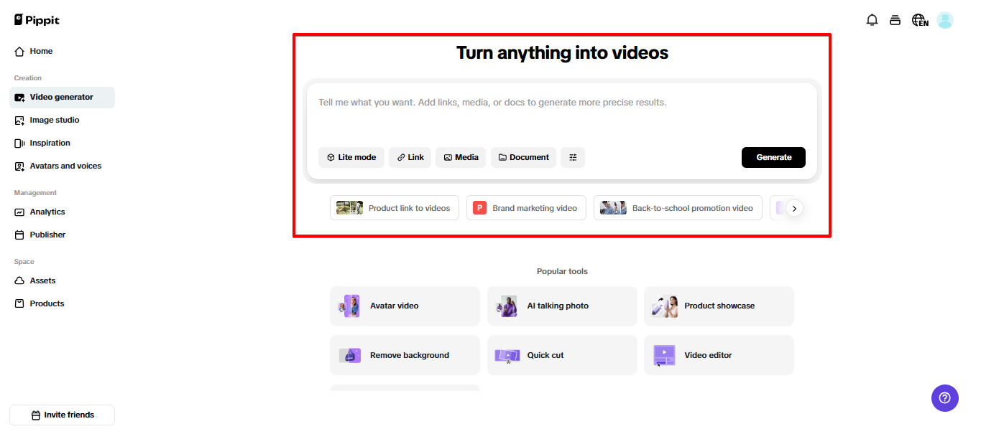Open the EN language selector
Screen dimensions: 981x434
pyautogui.click(x=920, y=20)
